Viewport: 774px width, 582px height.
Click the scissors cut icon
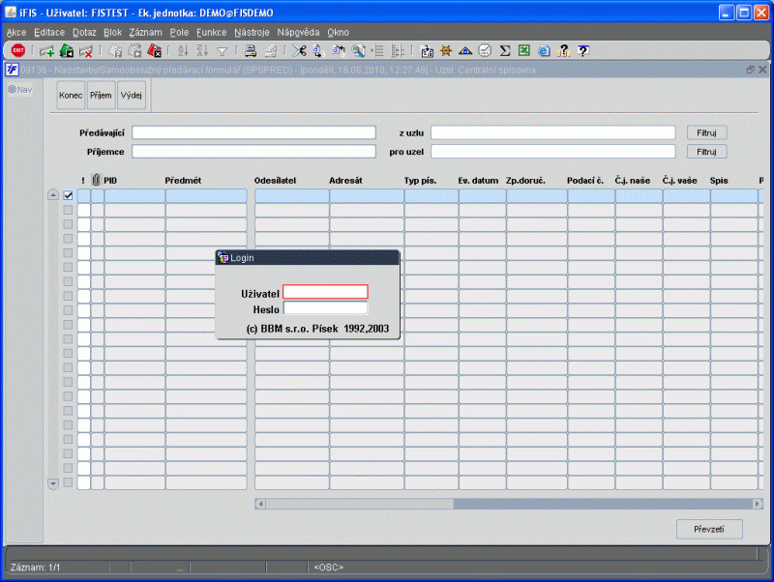[299, 50]
